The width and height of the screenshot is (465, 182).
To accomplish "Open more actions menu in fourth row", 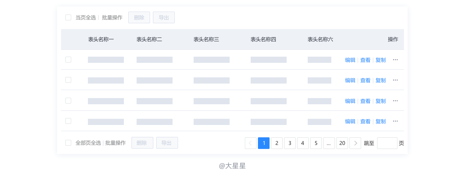I will [395, 121].
